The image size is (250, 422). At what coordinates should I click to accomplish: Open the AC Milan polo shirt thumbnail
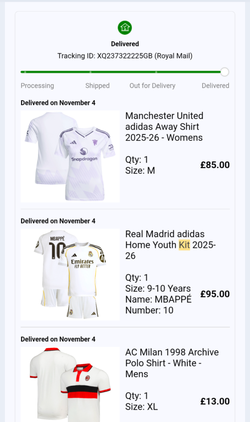pyautogui.click(x=70, y=384)
